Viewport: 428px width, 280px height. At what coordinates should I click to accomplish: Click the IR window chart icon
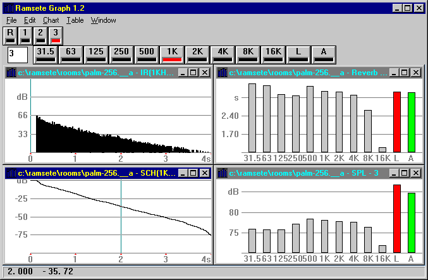tap(11, 73)
